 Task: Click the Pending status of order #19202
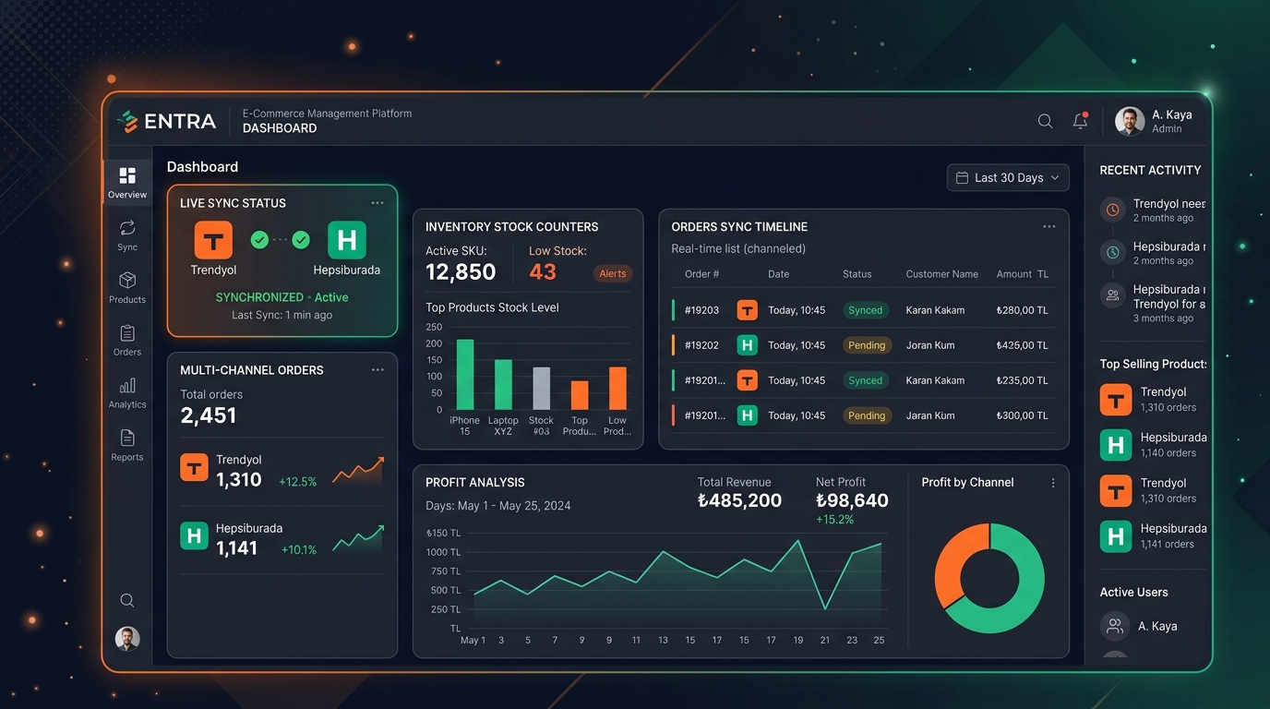coord(867,345)
